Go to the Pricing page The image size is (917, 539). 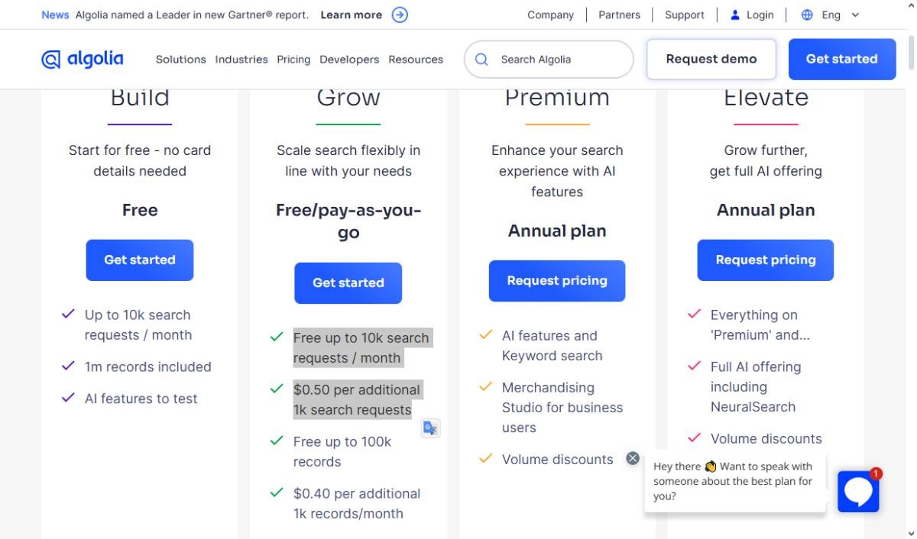coord(293,60)
